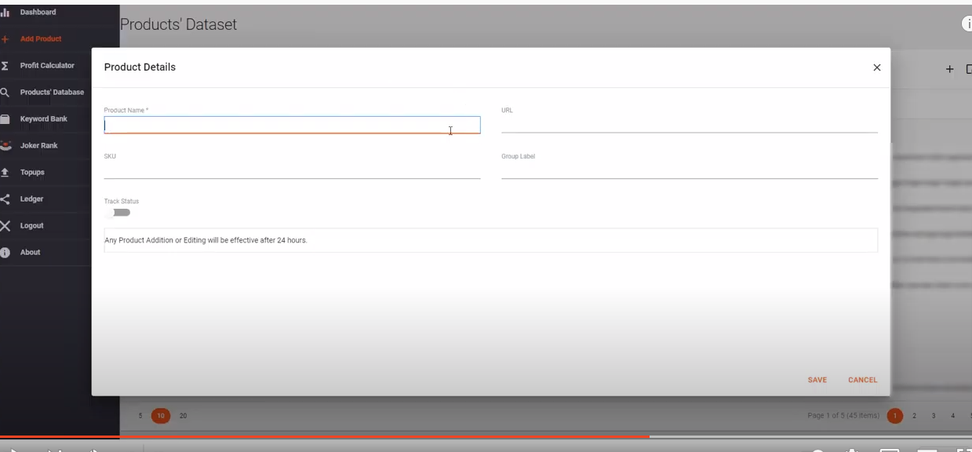Click the Logout X icon

coord(5,226)
